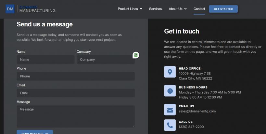Click the green chatbot icon
The height and width of the screenshot is (134, 266).
tap(136, 55)
